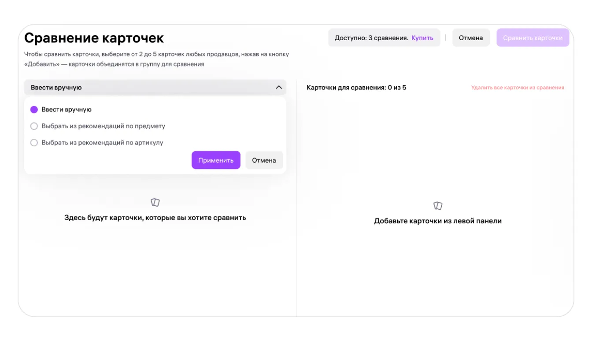Click the "Здесь будут карточки" placeholder text

(x=155, y=218)
